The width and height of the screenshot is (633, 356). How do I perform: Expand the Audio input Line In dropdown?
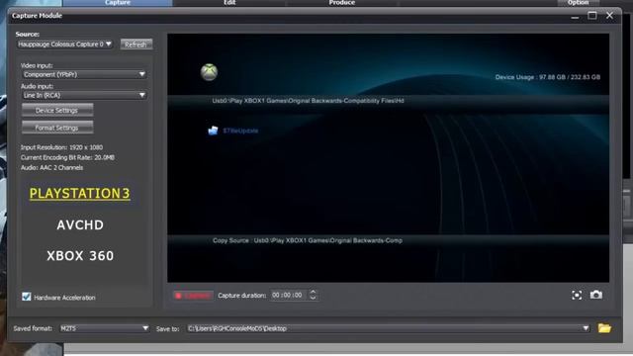[83, 95]
